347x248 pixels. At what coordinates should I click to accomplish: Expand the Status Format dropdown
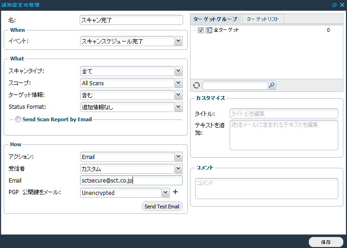[179, 107]
